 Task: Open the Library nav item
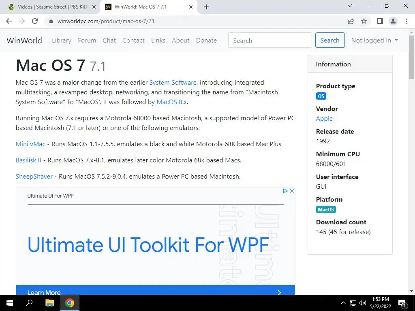(x=62, y=40)
